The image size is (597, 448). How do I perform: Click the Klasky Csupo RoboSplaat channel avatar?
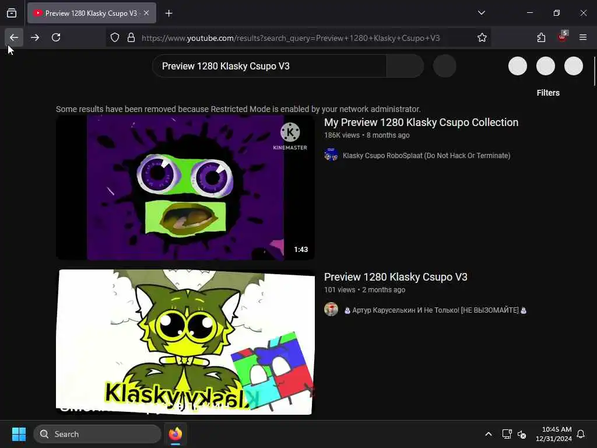pos(331,155)
